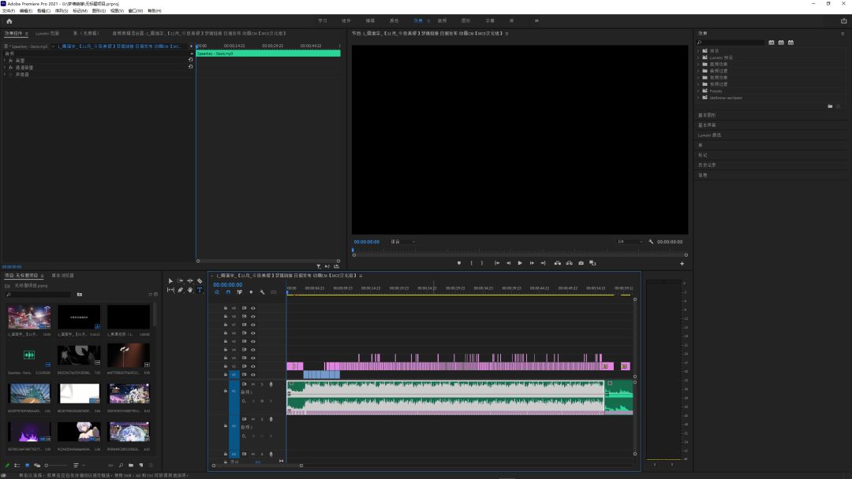
Task: Click the Program monitor button editor plus
Action: tap(682, 264)
